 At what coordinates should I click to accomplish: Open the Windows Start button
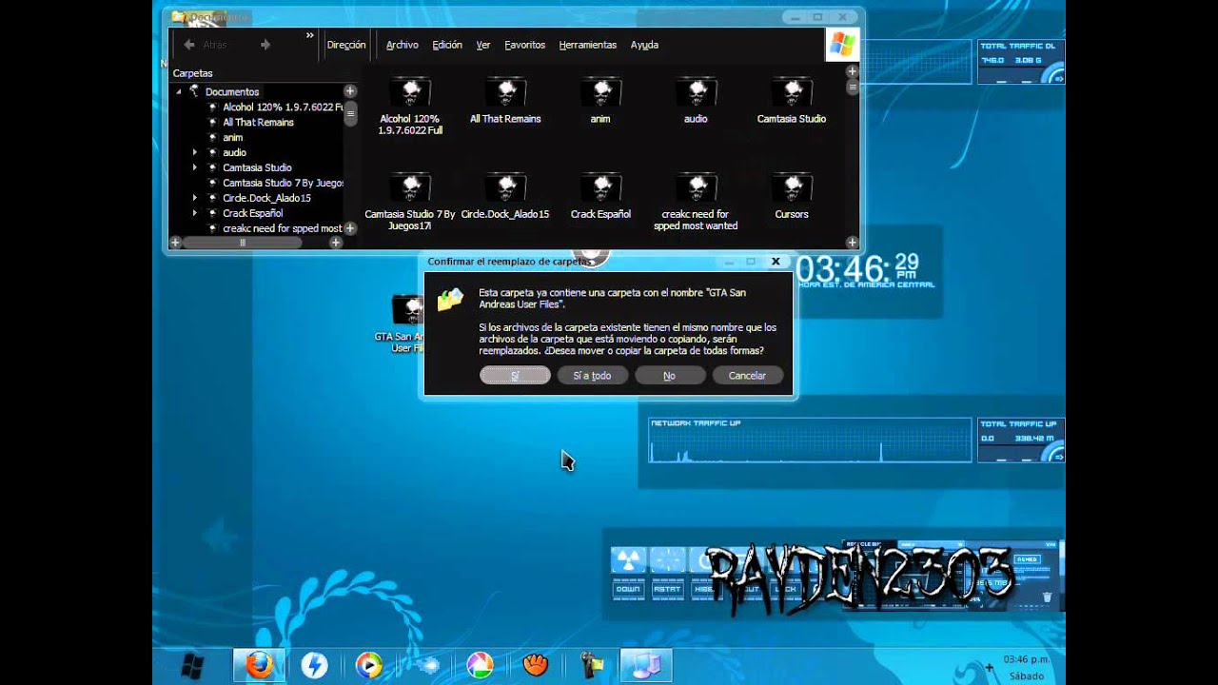(192, 666)
